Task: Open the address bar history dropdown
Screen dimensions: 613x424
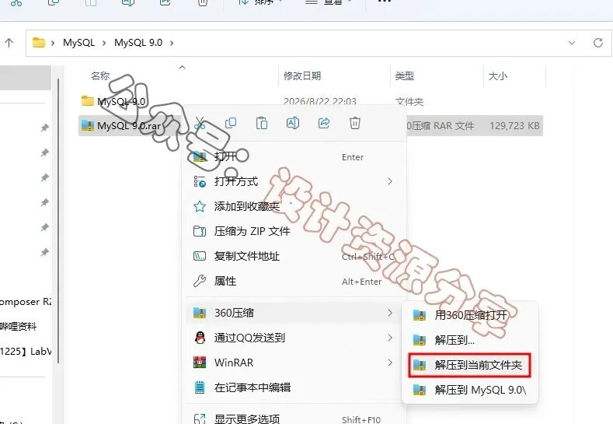Action: (x=572, y=43)
